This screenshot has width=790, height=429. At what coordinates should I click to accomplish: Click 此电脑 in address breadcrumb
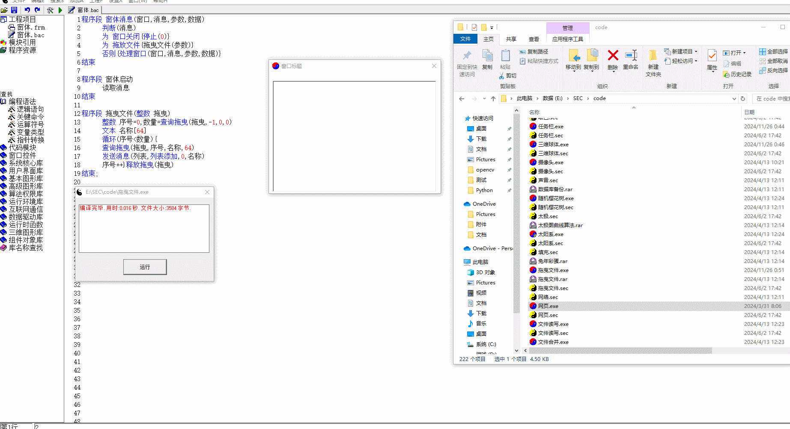[525, 98]
